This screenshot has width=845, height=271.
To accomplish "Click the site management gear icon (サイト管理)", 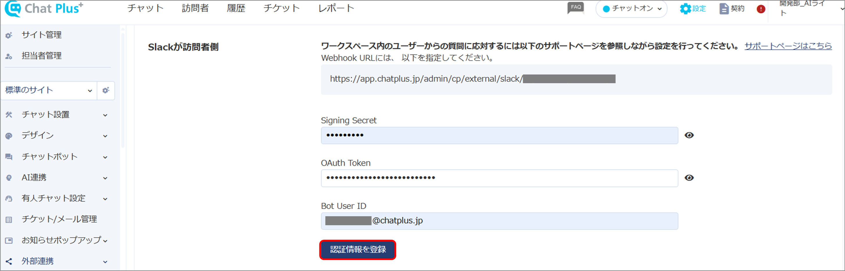I will click(x=9, y=35).
